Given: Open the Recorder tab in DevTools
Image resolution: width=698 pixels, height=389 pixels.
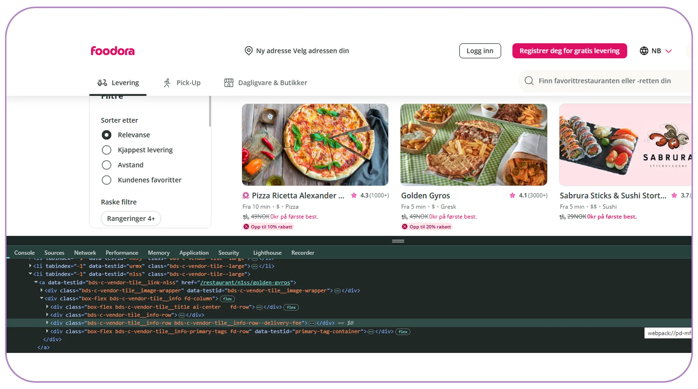Looking at the screenshot, I should click(x=303, y=253).
